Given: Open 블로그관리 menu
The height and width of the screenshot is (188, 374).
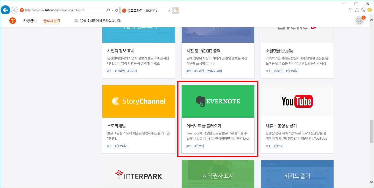Looking at the screenshot, I should [52, 21].
